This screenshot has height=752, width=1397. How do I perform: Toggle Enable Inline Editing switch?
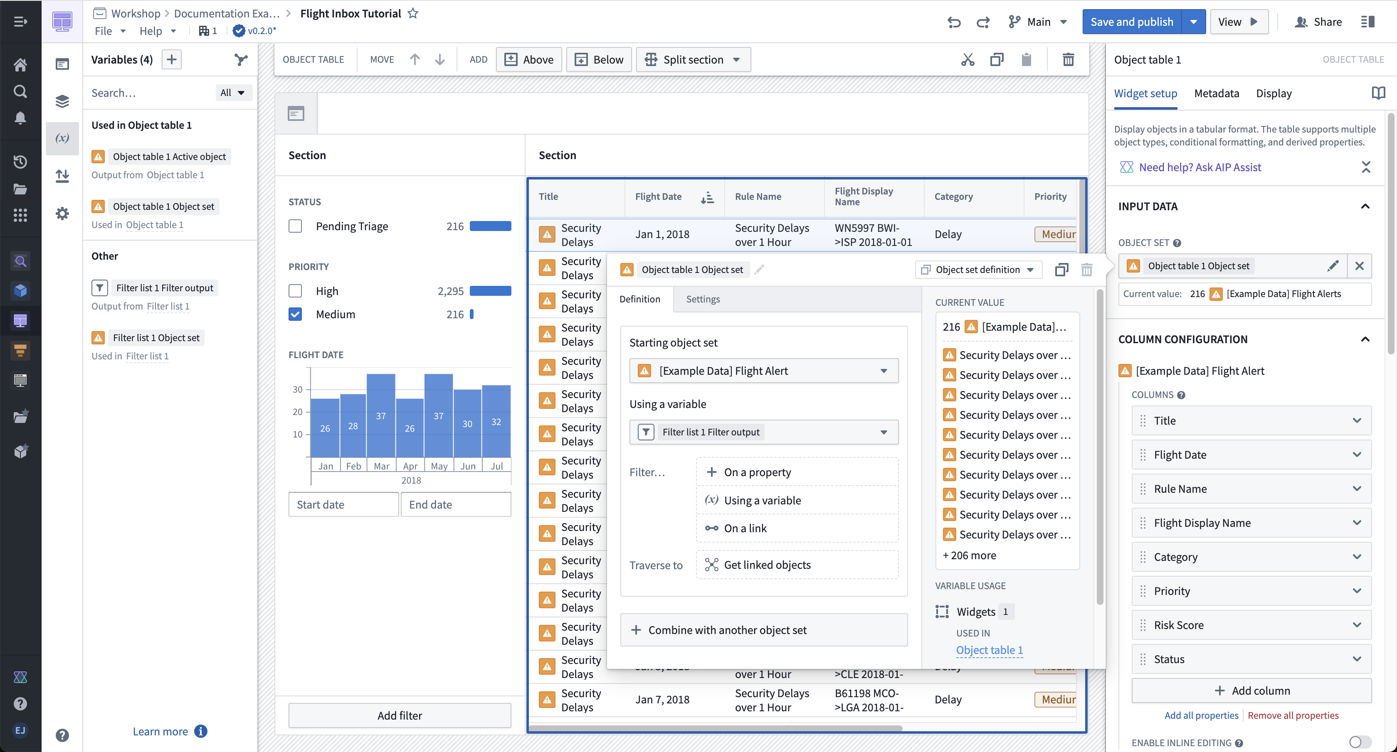click(1361, 742)
